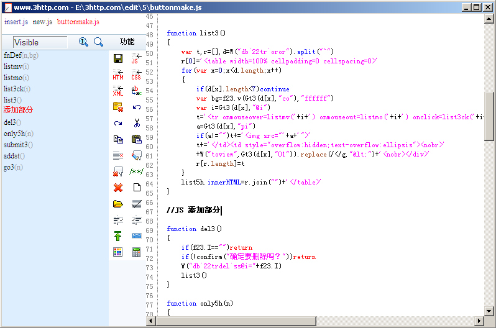Jump to function only5h(n)
Screen dimensions: 496x328
[x=19, y=134]
